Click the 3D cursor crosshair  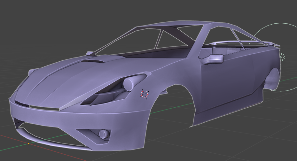tap(145, 94)
